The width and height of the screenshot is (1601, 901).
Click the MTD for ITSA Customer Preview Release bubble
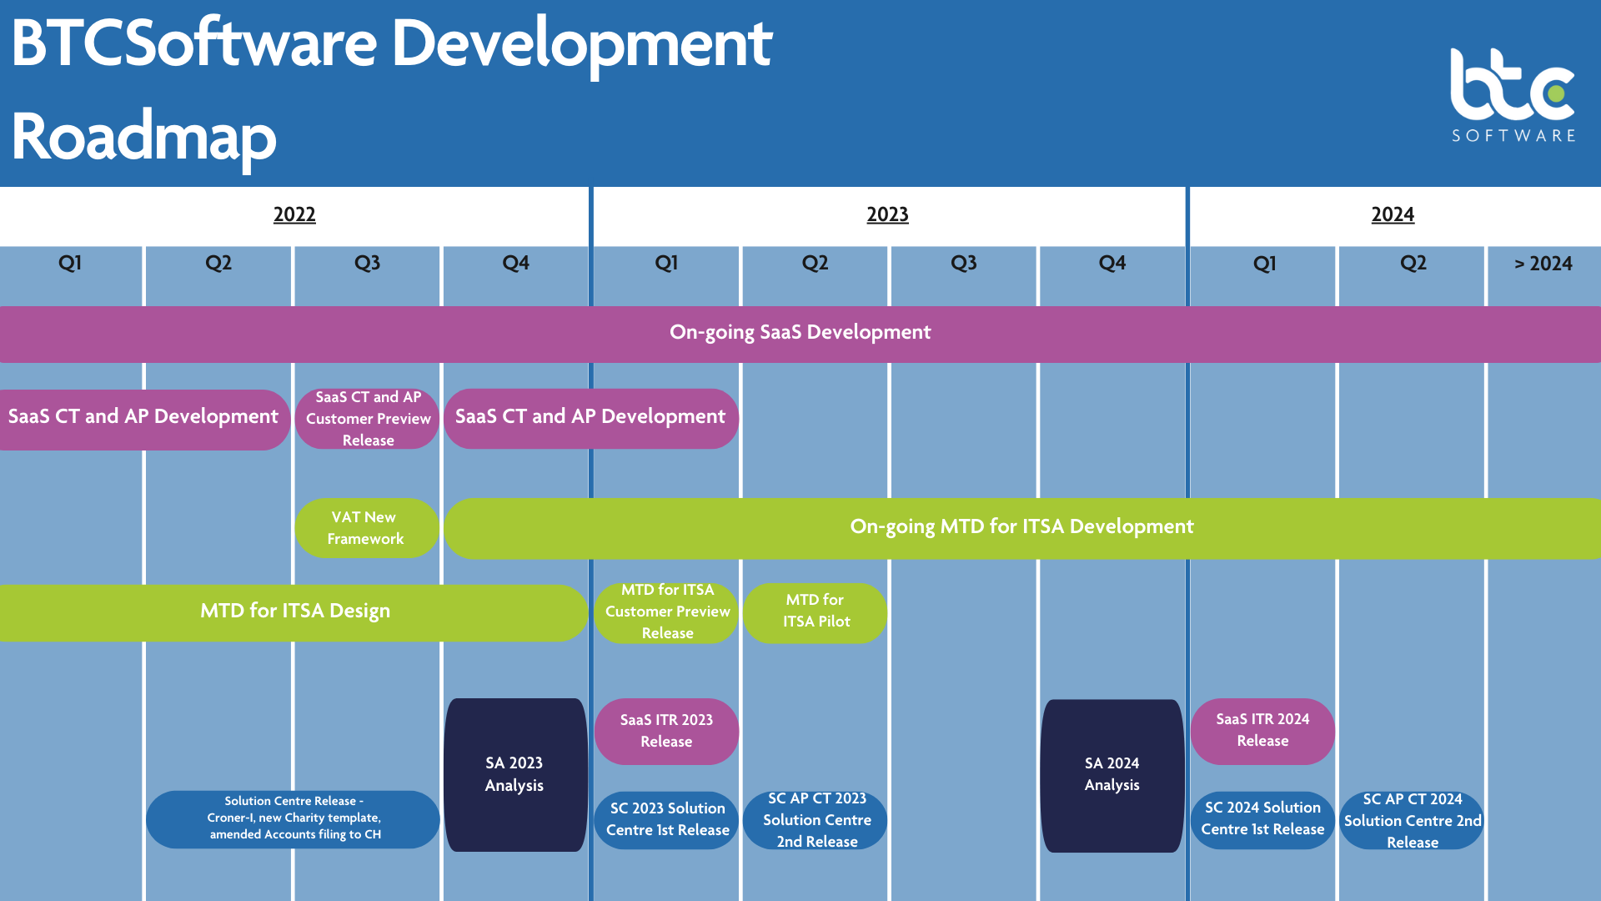(x=665, y=612)
